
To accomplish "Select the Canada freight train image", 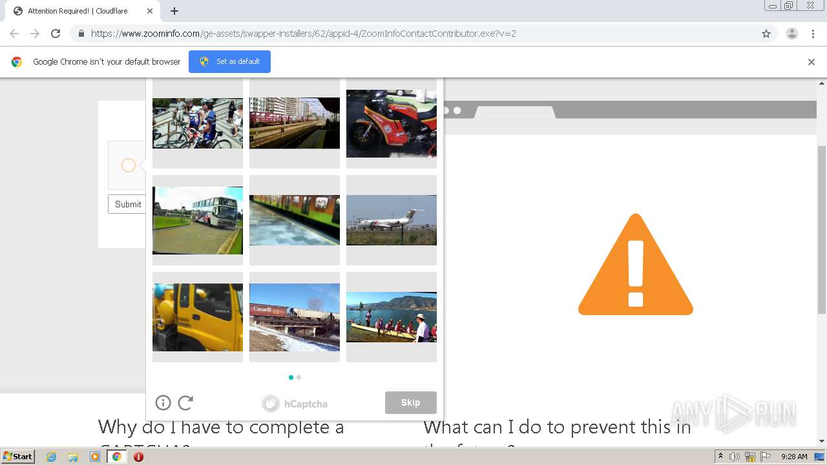I will (295, 317).
